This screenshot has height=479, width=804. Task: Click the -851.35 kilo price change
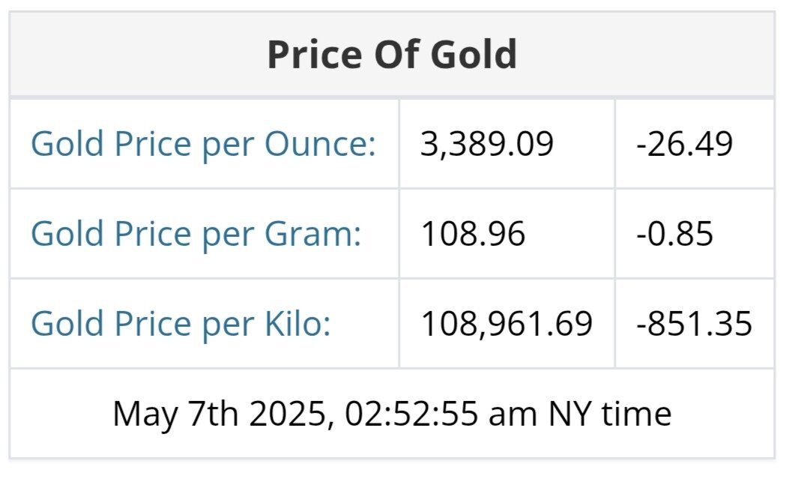tap(694, 323)
